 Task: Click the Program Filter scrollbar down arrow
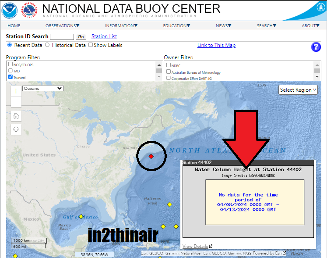(159, 77)
